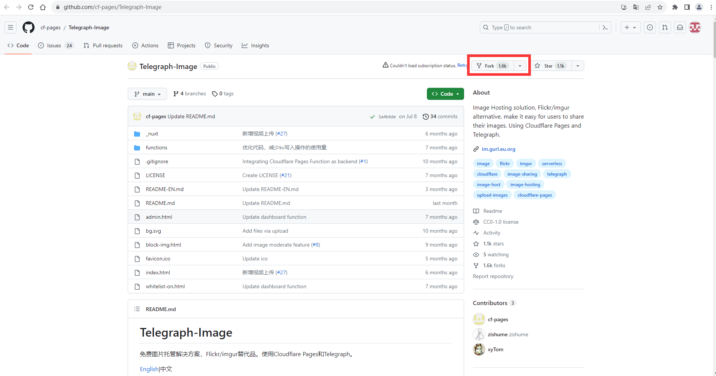Click the README outline list icon

coord(137,309)
